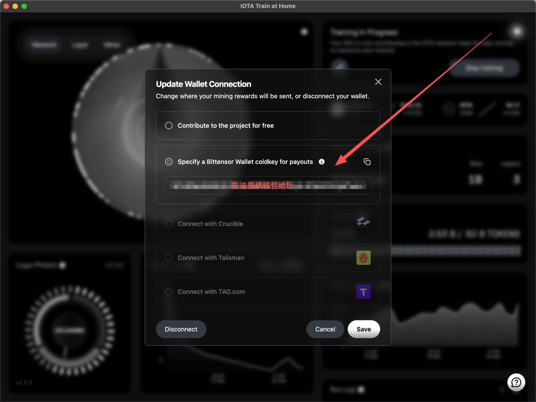The image size is (536, 402).
Task: Save the wallet connection settings
Action: click(364, 329)
